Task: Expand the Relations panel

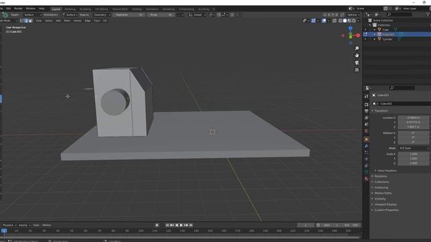Action: pyautogui.click(x=380, y=176)
